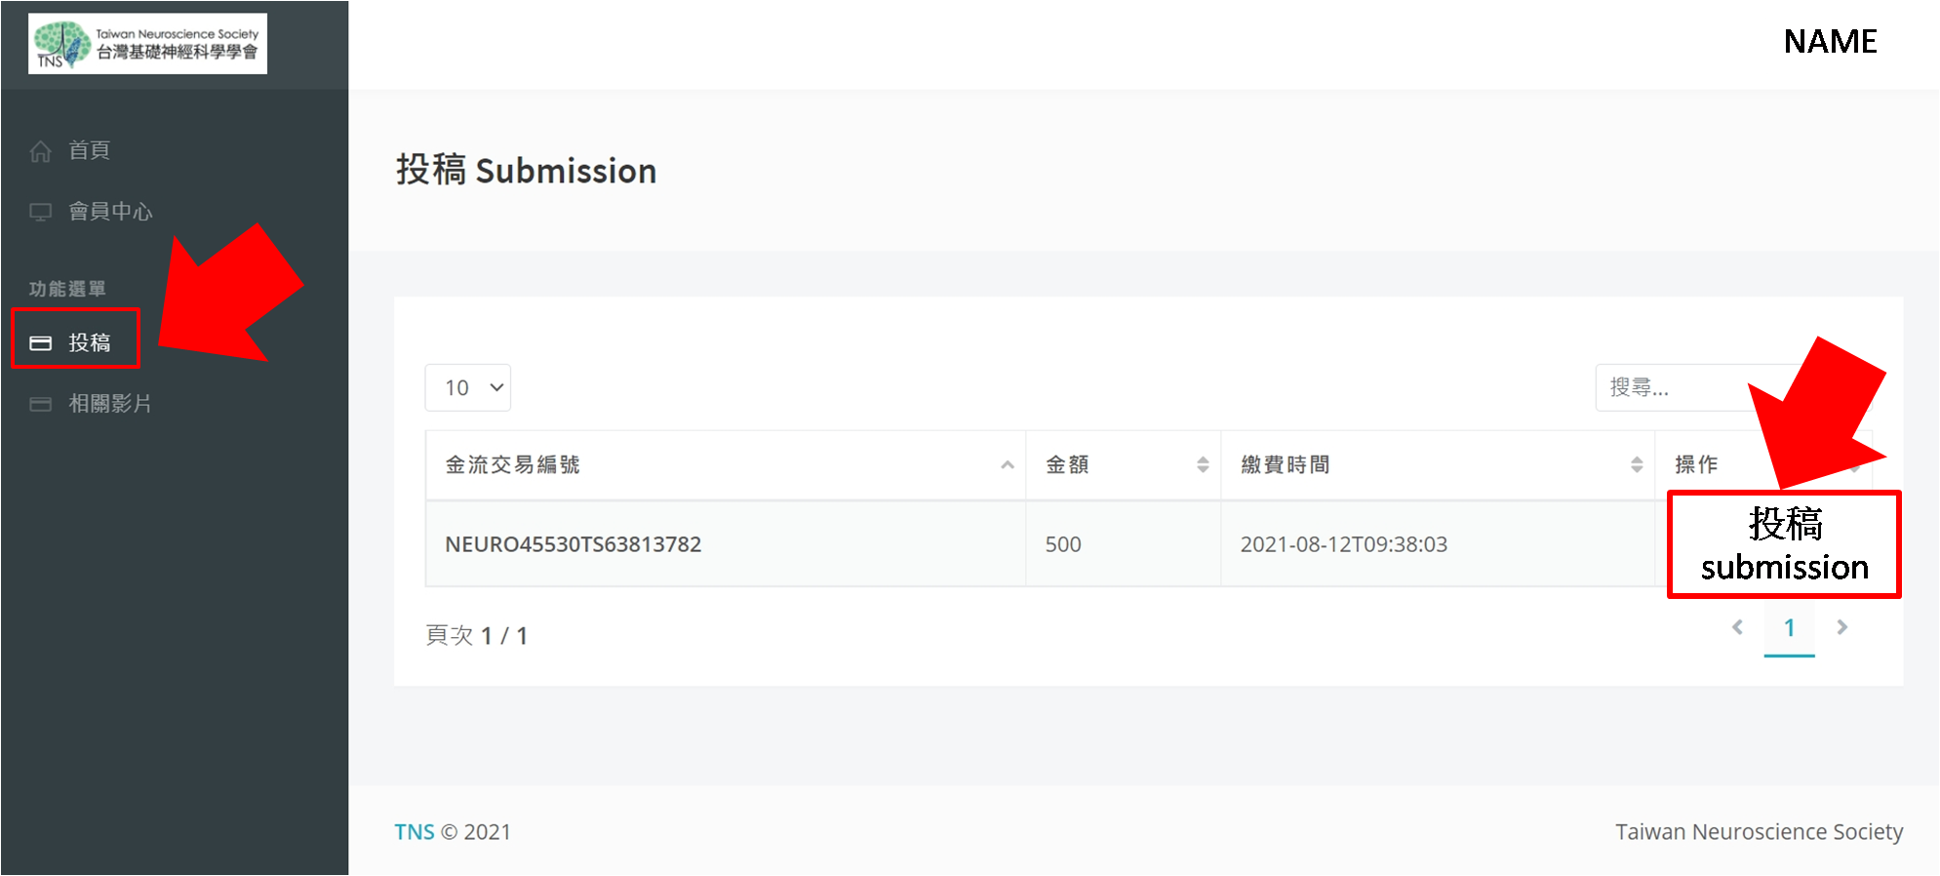Open the rows-per-page dropdown showing 10
The height and width of the screenshot is (876, 1940).
468,388
